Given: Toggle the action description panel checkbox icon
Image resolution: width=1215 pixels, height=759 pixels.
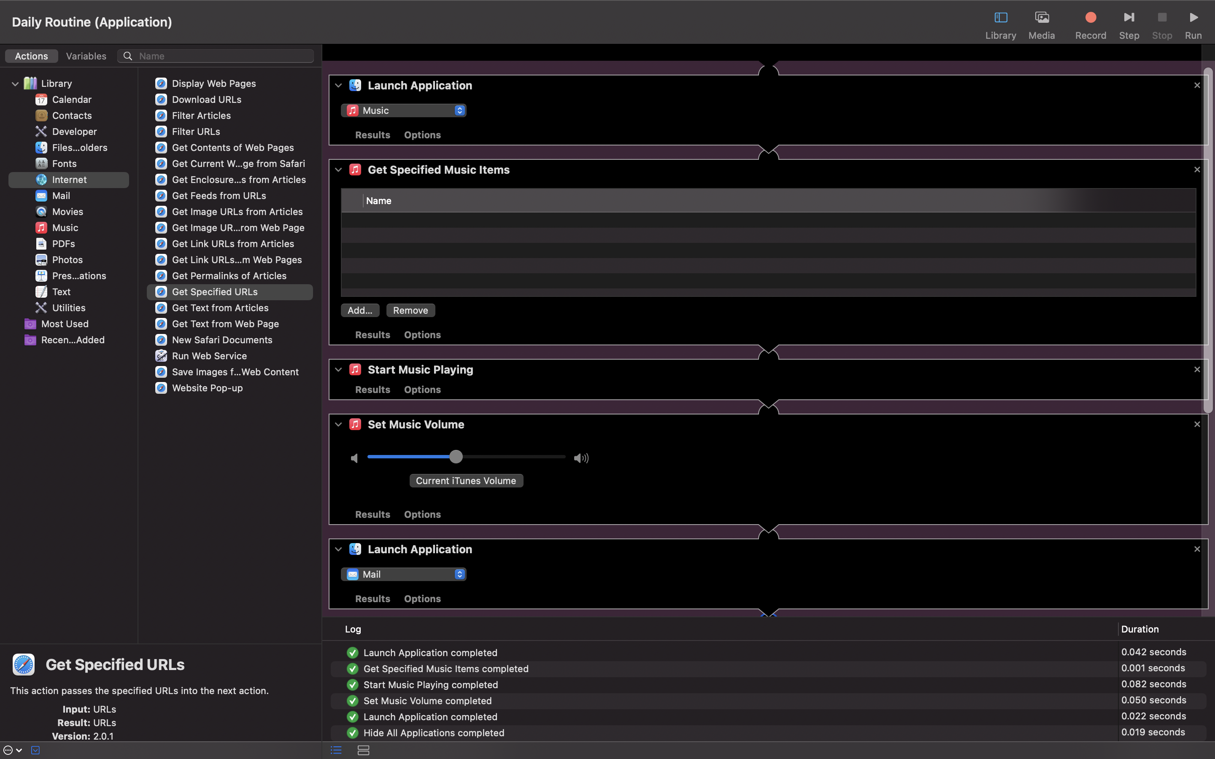Looking at the screenshot, I should tap(35, 751).
